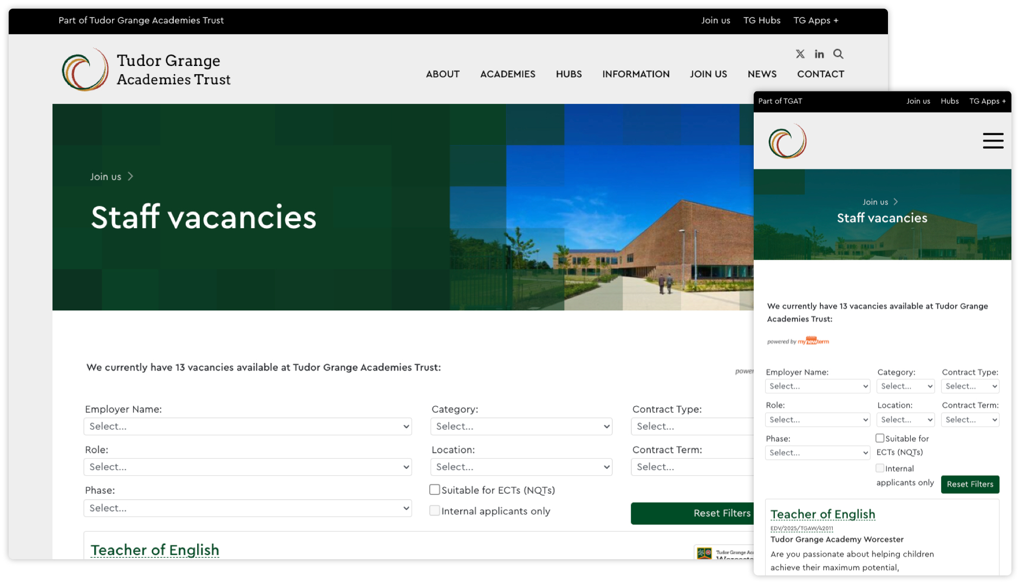The width and height of the screenshot is (1019, 583).
Task: Open the X (Twitter) icon in desktop header
Action: [x=800, y=54]
